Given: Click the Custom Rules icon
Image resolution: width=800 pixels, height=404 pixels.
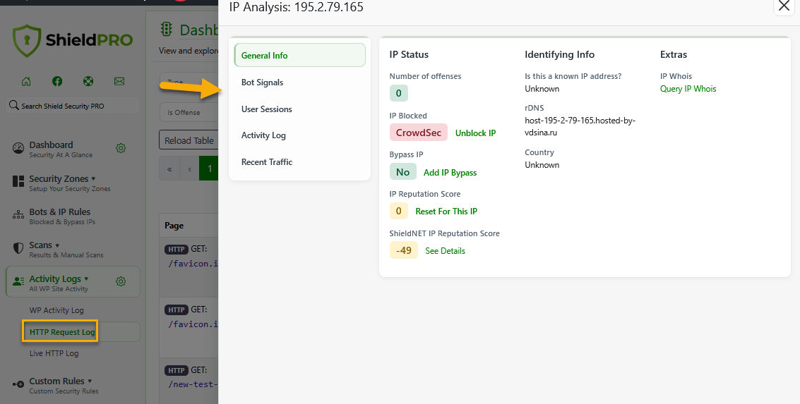Looking at the screenshot, I should [18, 384].
